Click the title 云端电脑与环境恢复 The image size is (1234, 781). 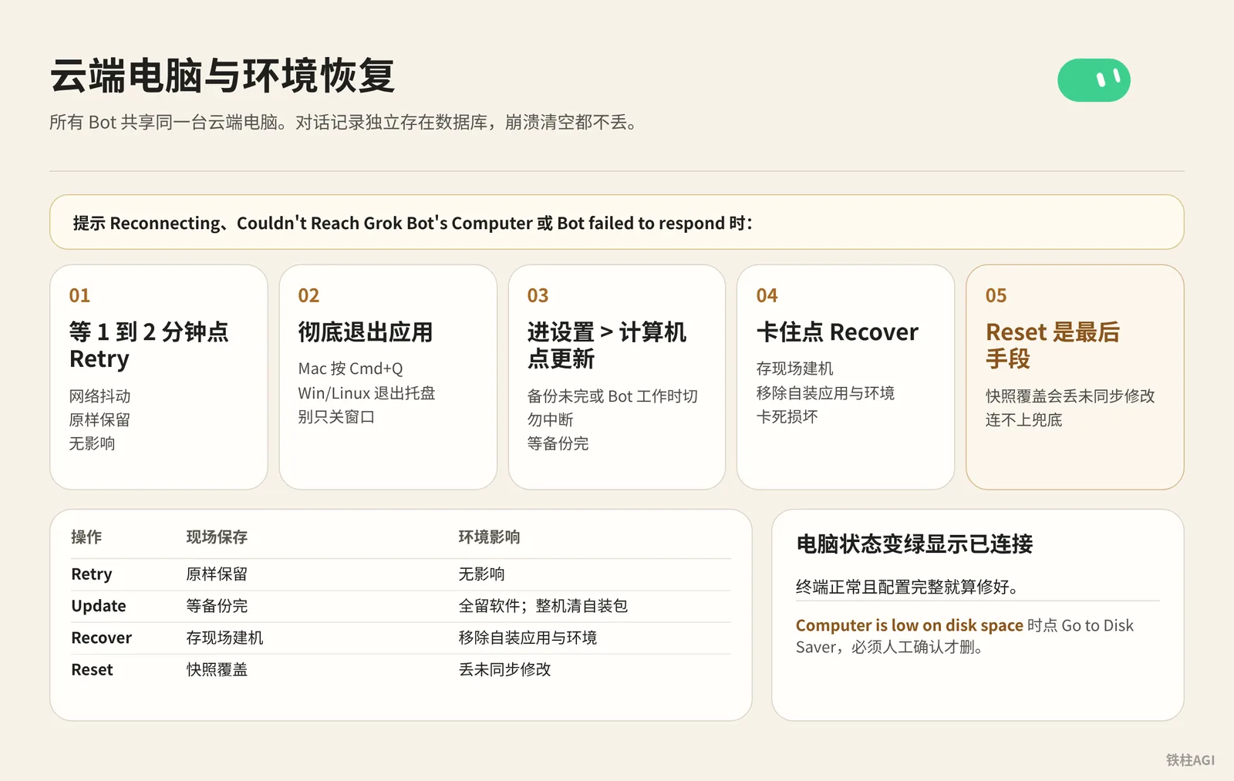click(222, 76)
